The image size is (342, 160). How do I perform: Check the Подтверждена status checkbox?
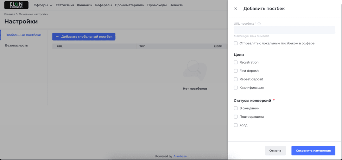pos(236,117)
